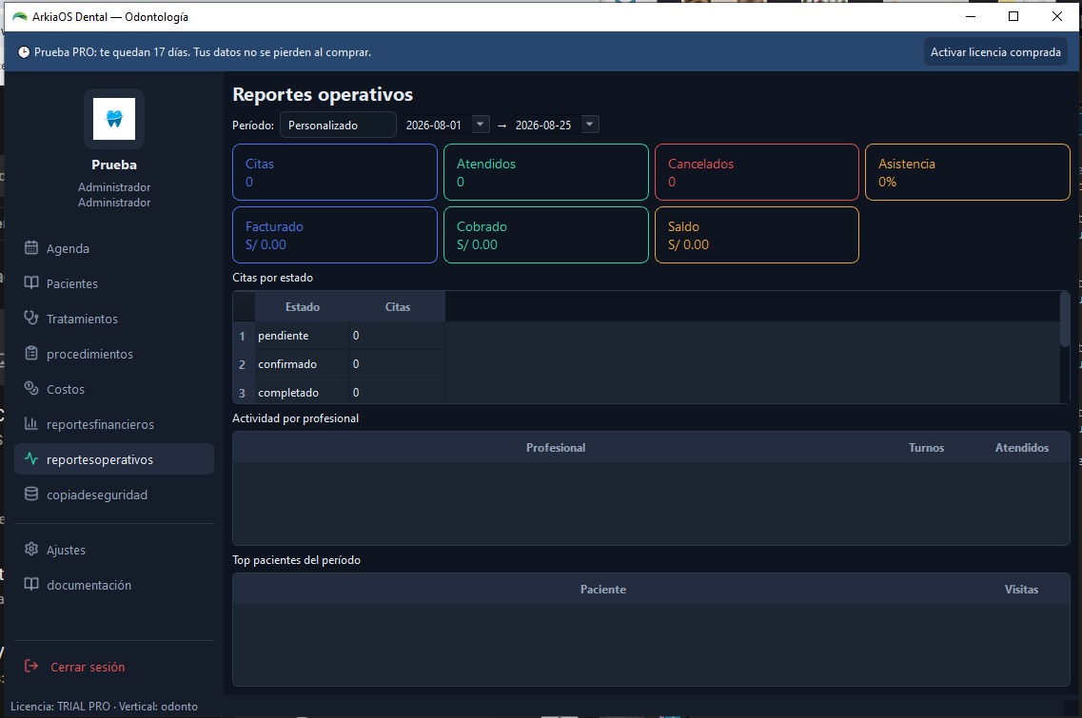The image size is (1082, 718).
Task: Click the Ajustes gear icon
Action: [x=31, y=549]
